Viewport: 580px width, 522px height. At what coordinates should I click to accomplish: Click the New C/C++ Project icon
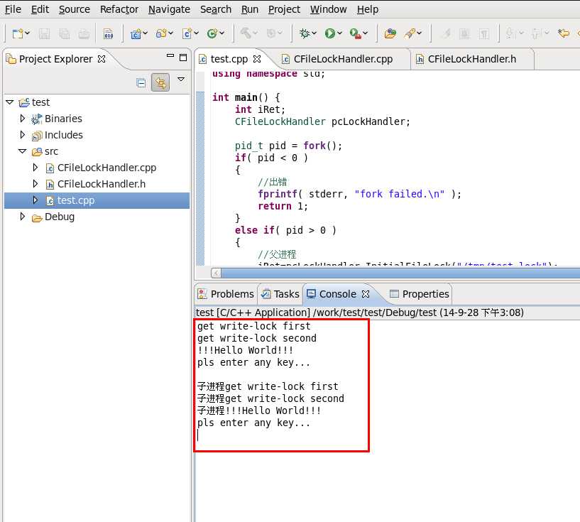(136, 34)
